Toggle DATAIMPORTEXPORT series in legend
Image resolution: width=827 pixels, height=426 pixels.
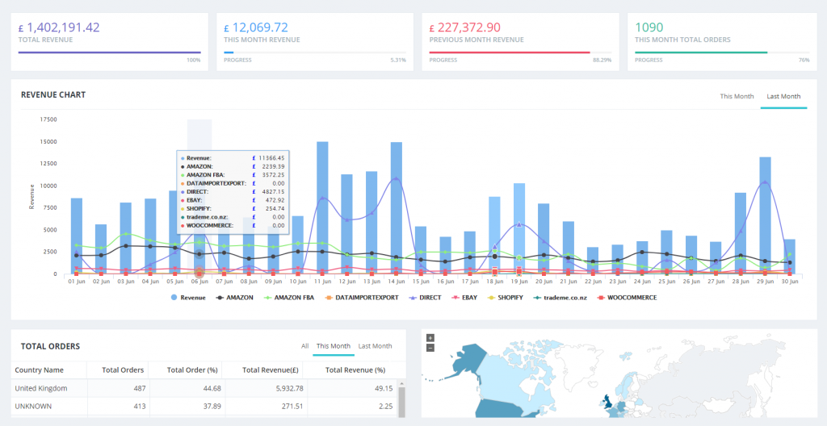tap(361, 298)
